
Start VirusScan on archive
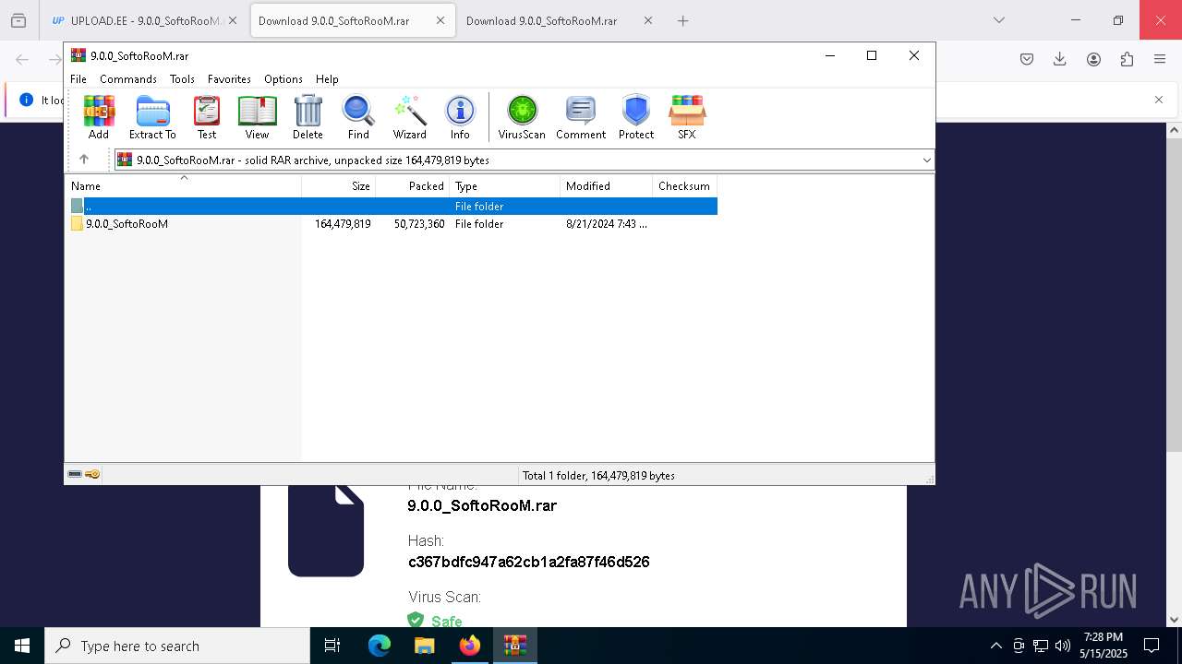522,117
